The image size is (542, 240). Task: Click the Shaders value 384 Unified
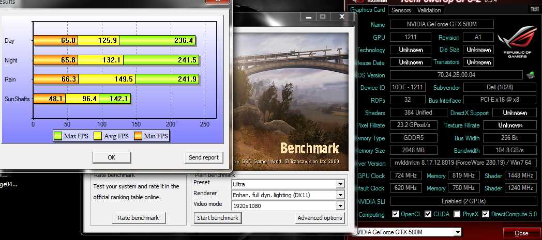(x=418, y=113)
